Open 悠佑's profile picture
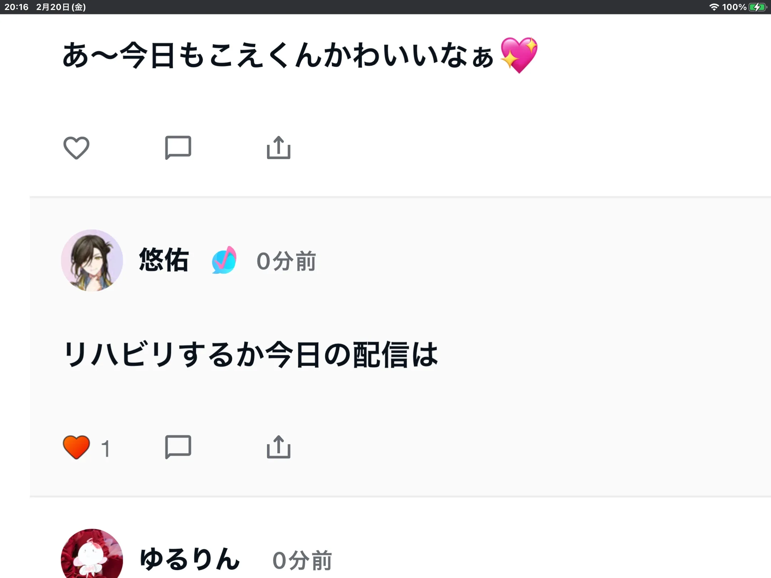This screenshot has height=578, width=771. [x=92, y=260]
